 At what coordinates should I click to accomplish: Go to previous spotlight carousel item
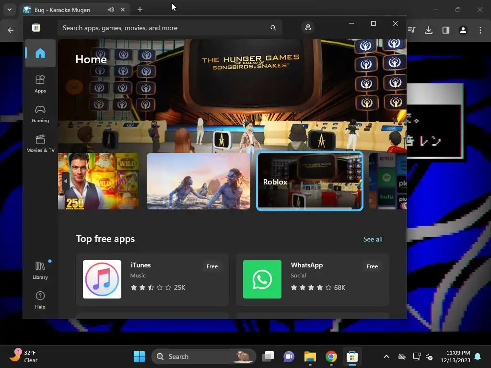tap(65, 181)
